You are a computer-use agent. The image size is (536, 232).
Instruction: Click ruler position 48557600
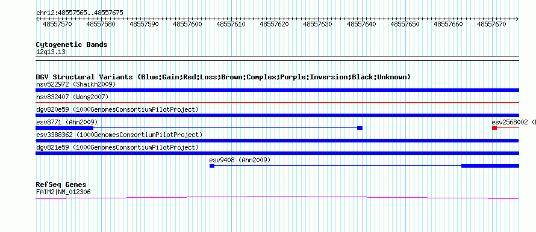click(x=188, y=24)
